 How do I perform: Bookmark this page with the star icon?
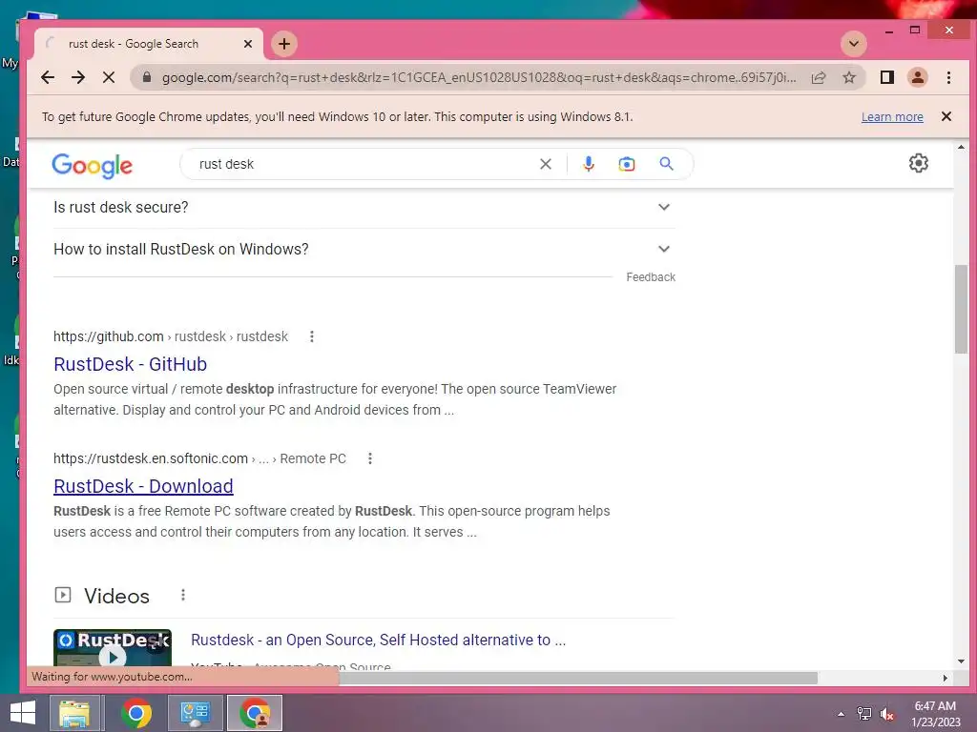[849, 77]
